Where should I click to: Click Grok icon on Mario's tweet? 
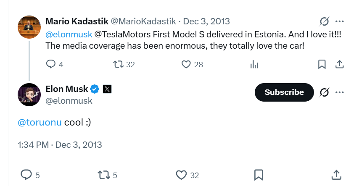click(324, 21)
